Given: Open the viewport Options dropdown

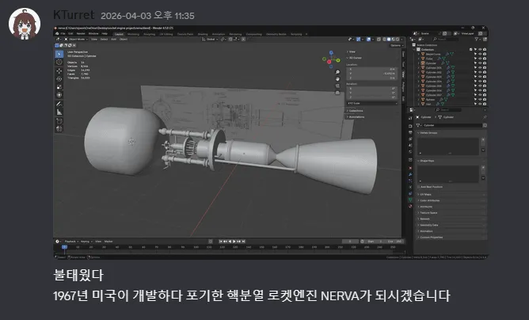Looking at the screenshot, I should pos(397,45).
